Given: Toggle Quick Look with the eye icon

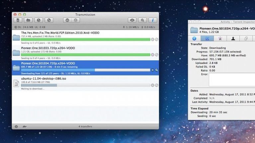Looking at the screenshot, I should click(132, 20).
